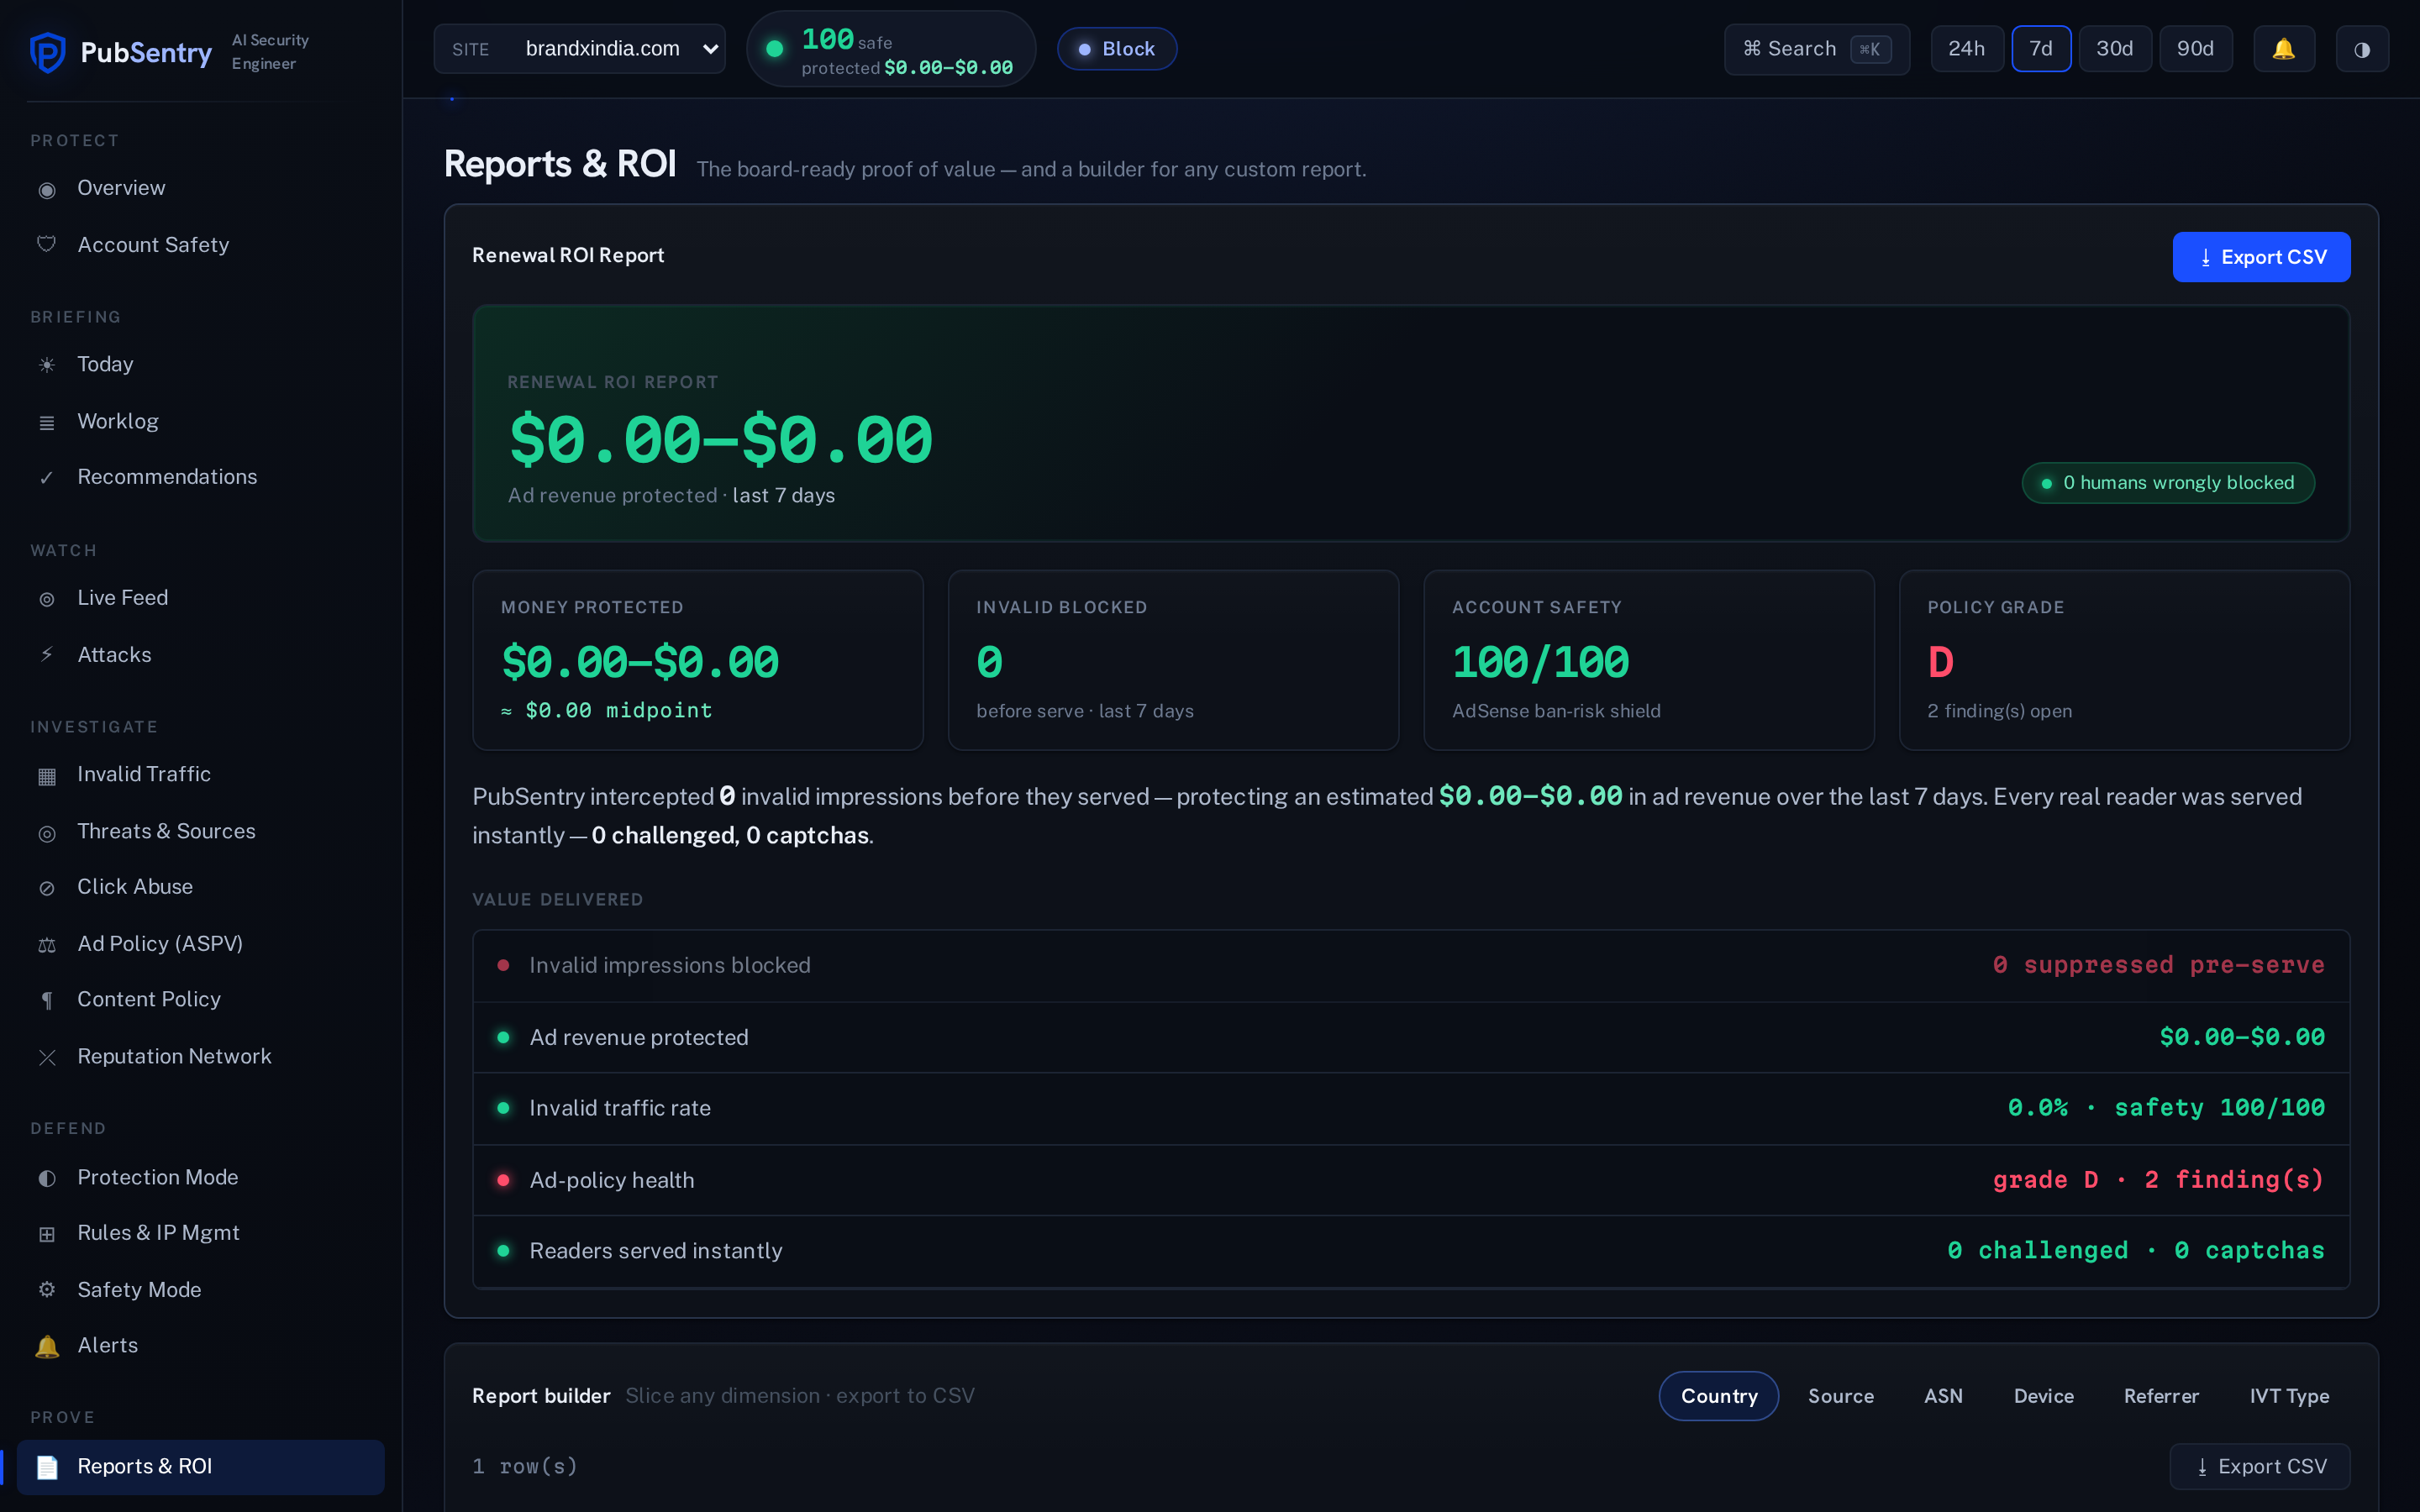
Task: Export Renewal ROI Report CSV
Action: pyautogui.click(x=2262, y=257)
